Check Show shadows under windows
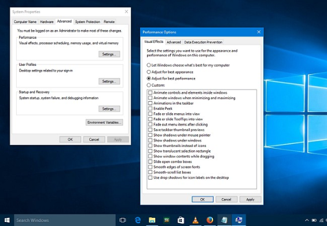The height and width of the screenshot is (226, 327). point(150,140)
